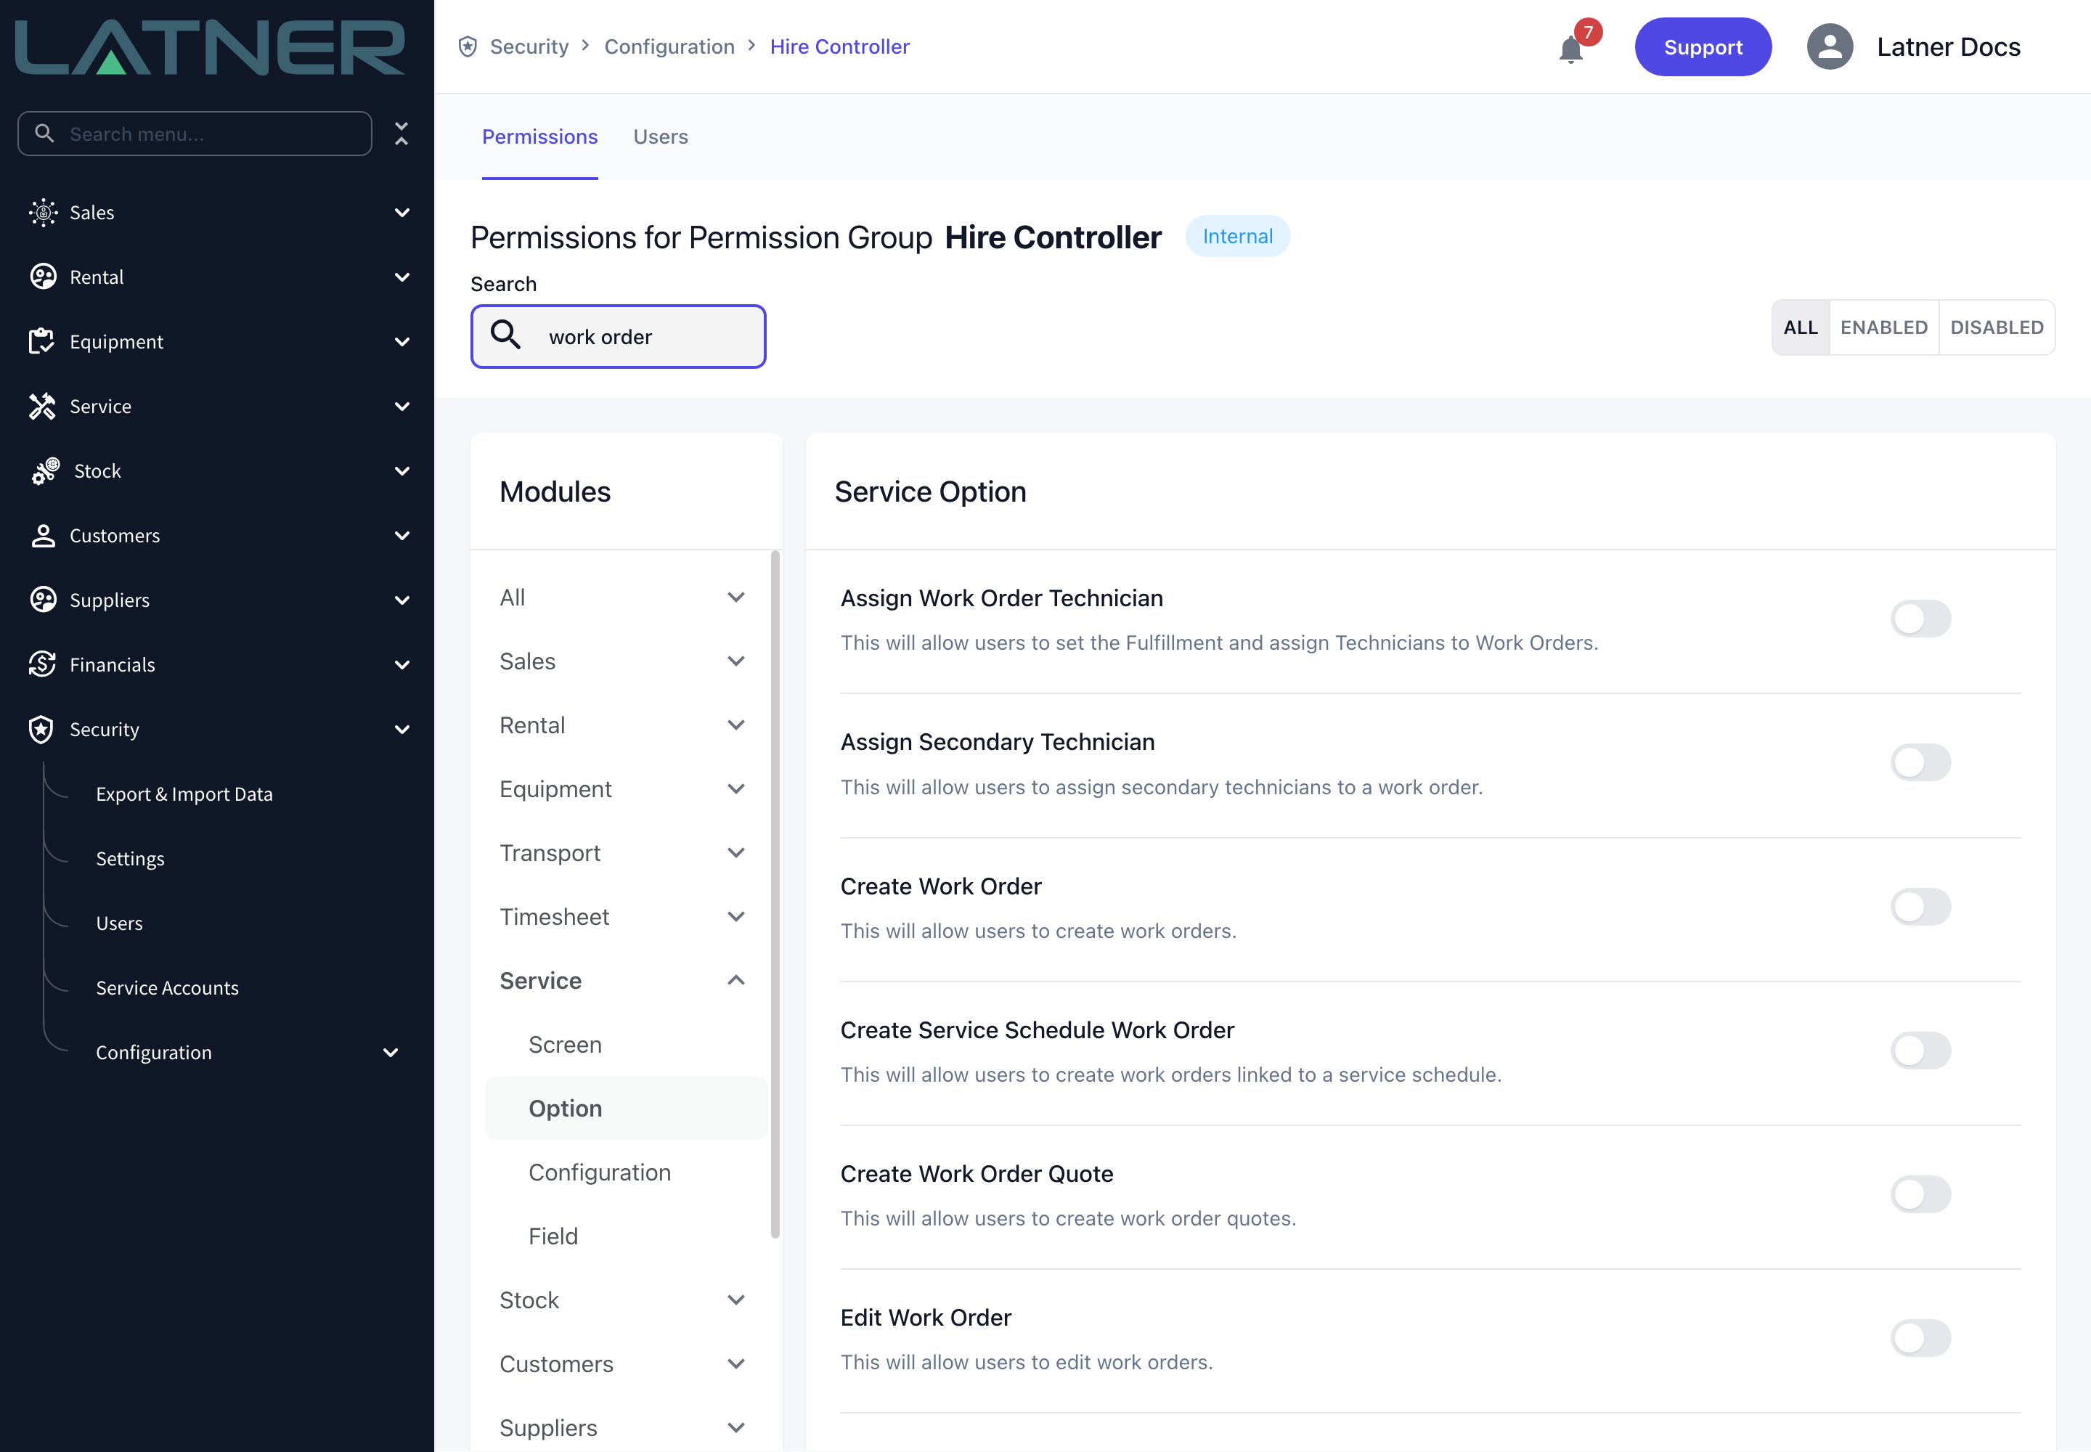The width and height of the screenshot is (2091, 1452).
Task: Click the Stock gears icon
Action: point(46,470)
